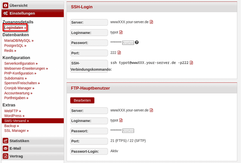Image resolution: width=241 pixels, height=163 pixels.
Task: Reveal the SSH password with Ansehen
Action: point(128,43)
